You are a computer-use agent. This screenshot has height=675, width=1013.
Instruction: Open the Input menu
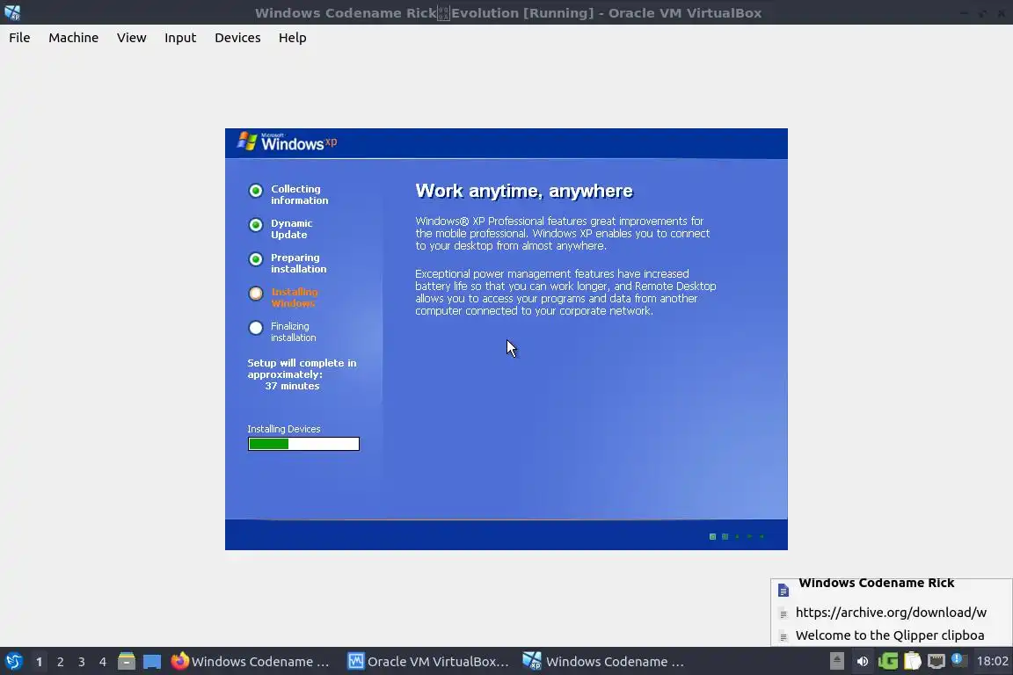pos(179,38)
